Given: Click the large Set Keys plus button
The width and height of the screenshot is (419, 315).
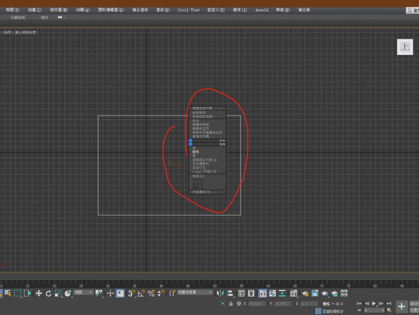Looking at the screenshot, I should tap(402, 307).
